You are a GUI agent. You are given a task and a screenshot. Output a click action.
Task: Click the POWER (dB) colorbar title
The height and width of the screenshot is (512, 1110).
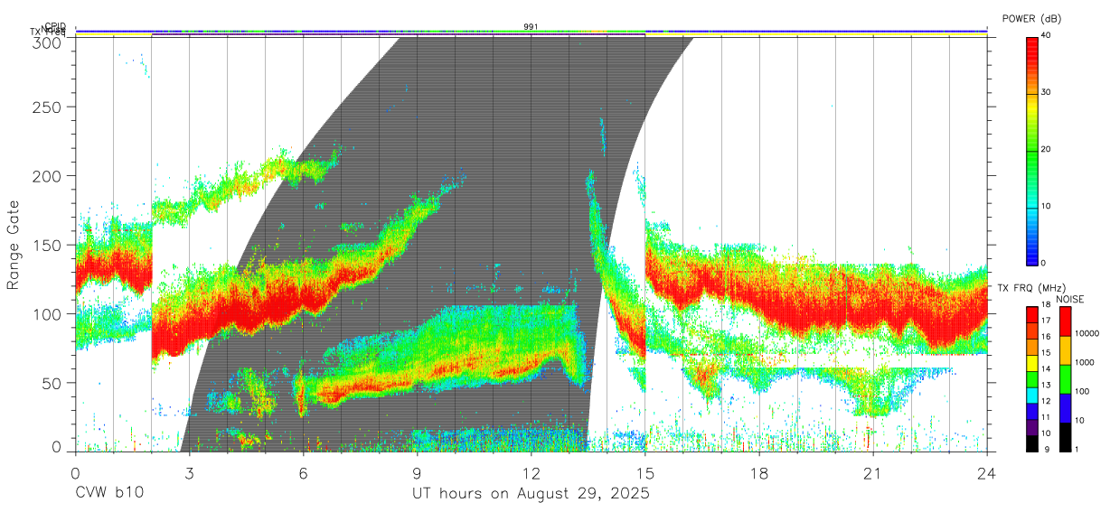[1032, 19]
